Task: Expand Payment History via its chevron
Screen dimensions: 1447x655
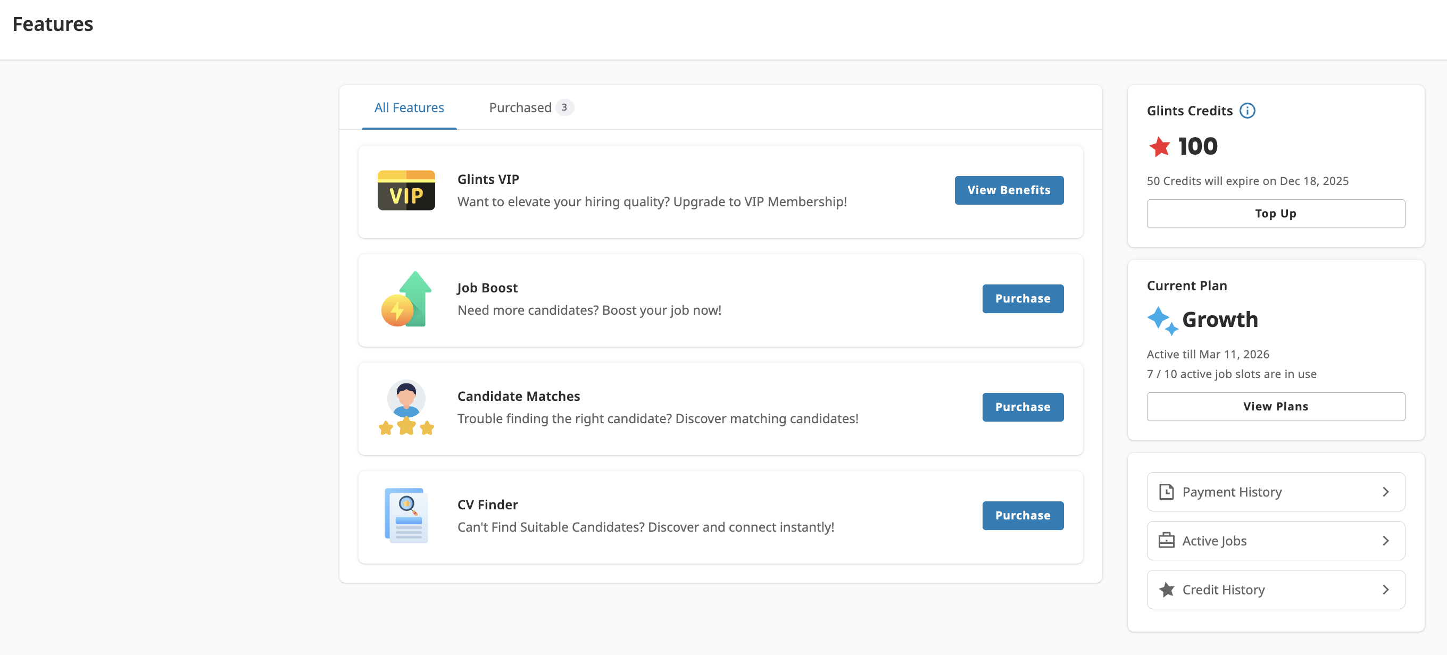Action: [1386, 492]
